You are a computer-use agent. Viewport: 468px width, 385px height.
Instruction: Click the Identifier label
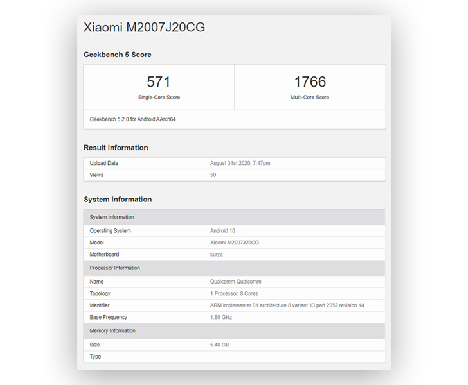[x=100, y=305]
